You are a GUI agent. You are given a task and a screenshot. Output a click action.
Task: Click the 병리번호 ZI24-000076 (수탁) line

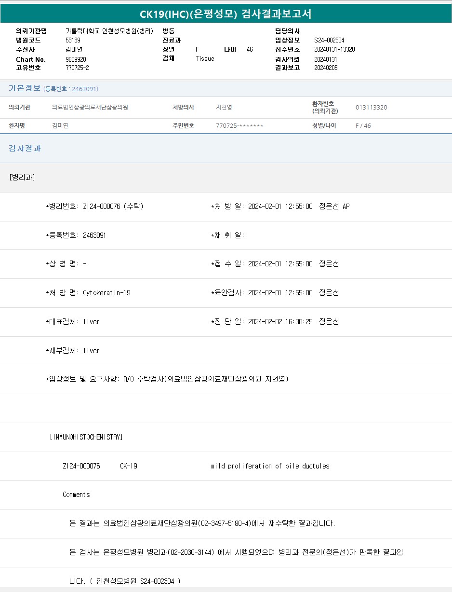click(94, 207)
